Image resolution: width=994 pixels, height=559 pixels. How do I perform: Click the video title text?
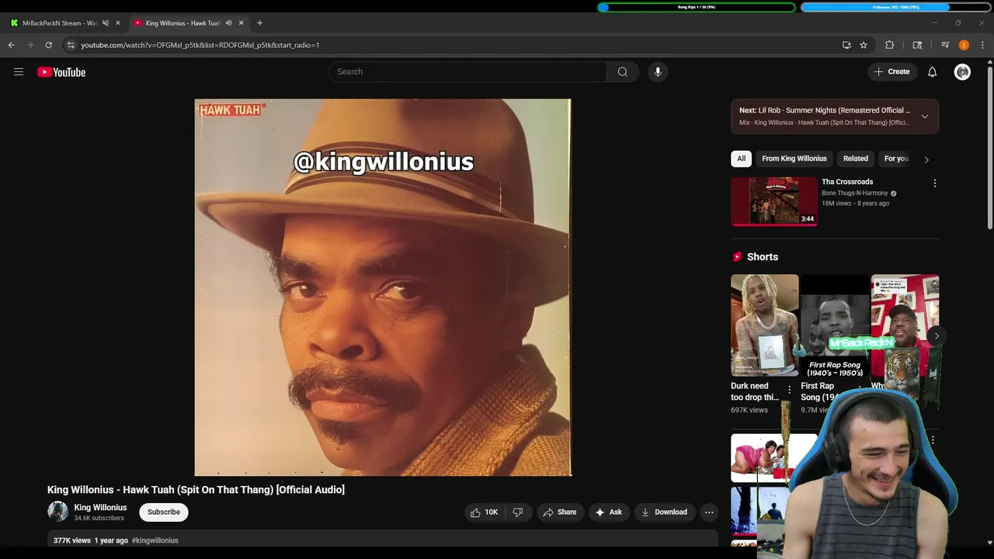coord(196,490)
